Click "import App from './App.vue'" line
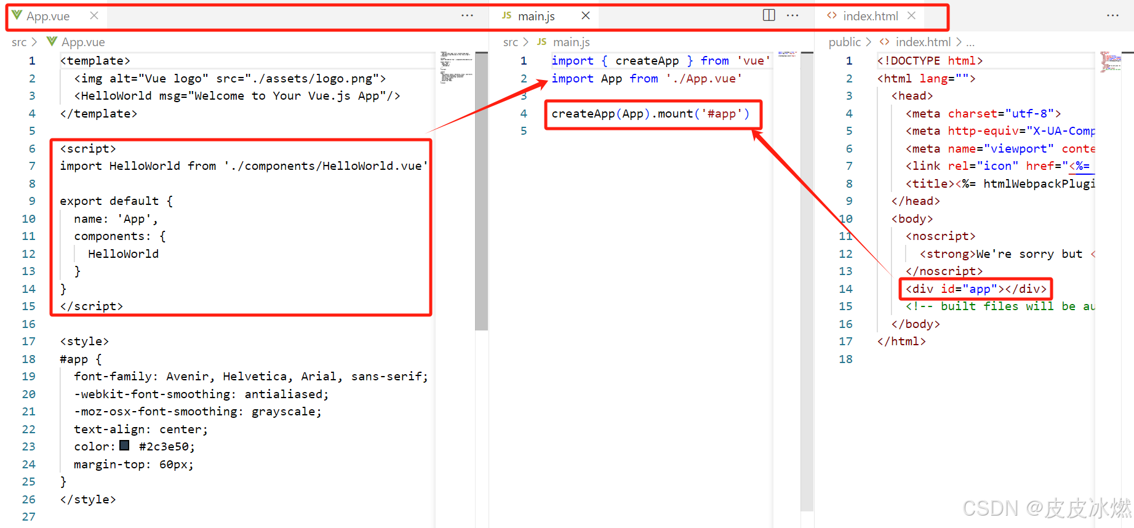The height and width of the screenshot is (528, 1134). click(647, 78)
